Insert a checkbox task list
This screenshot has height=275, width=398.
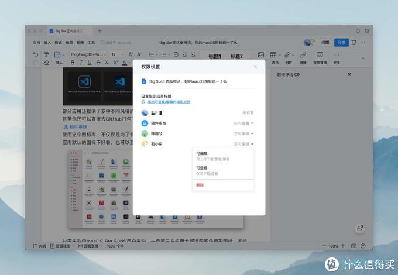pyautogui.click(x=176, y=54)
